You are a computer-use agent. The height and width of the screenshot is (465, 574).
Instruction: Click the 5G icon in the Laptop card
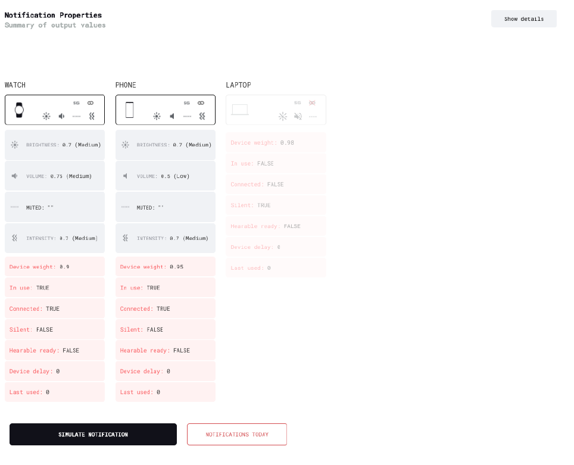click(x=298, y=103)
